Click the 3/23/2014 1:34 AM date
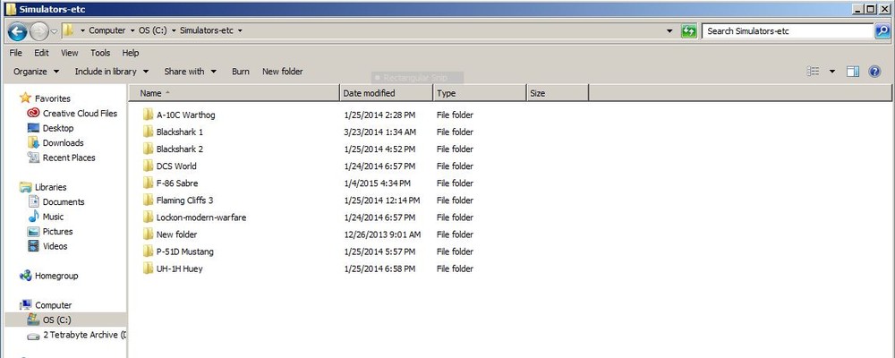Image resolution: width=895 pixels, height=358 pixels. click(x=380, y=132)
